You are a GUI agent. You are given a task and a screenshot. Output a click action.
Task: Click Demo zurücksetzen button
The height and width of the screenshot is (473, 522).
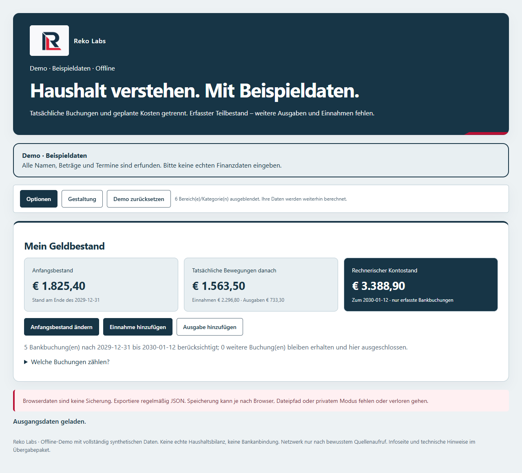(139, 199)
